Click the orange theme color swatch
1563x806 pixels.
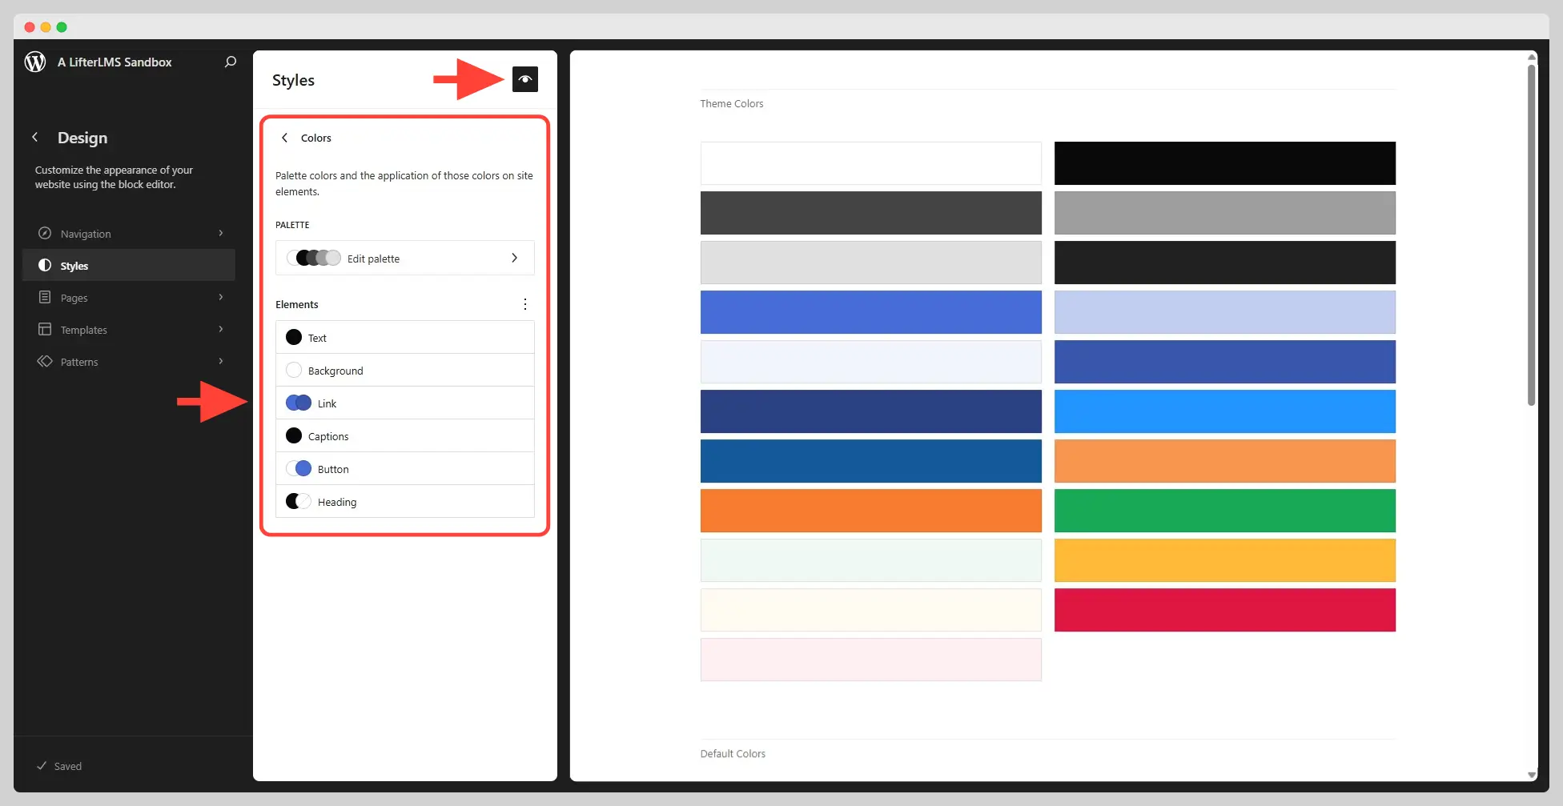tap(870, 511)
